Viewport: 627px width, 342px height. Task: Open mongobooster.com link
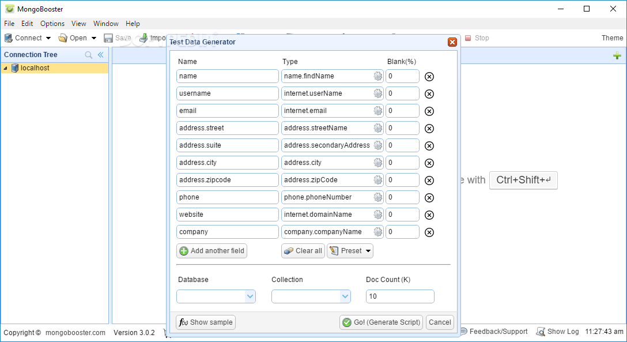coord(75,332)
